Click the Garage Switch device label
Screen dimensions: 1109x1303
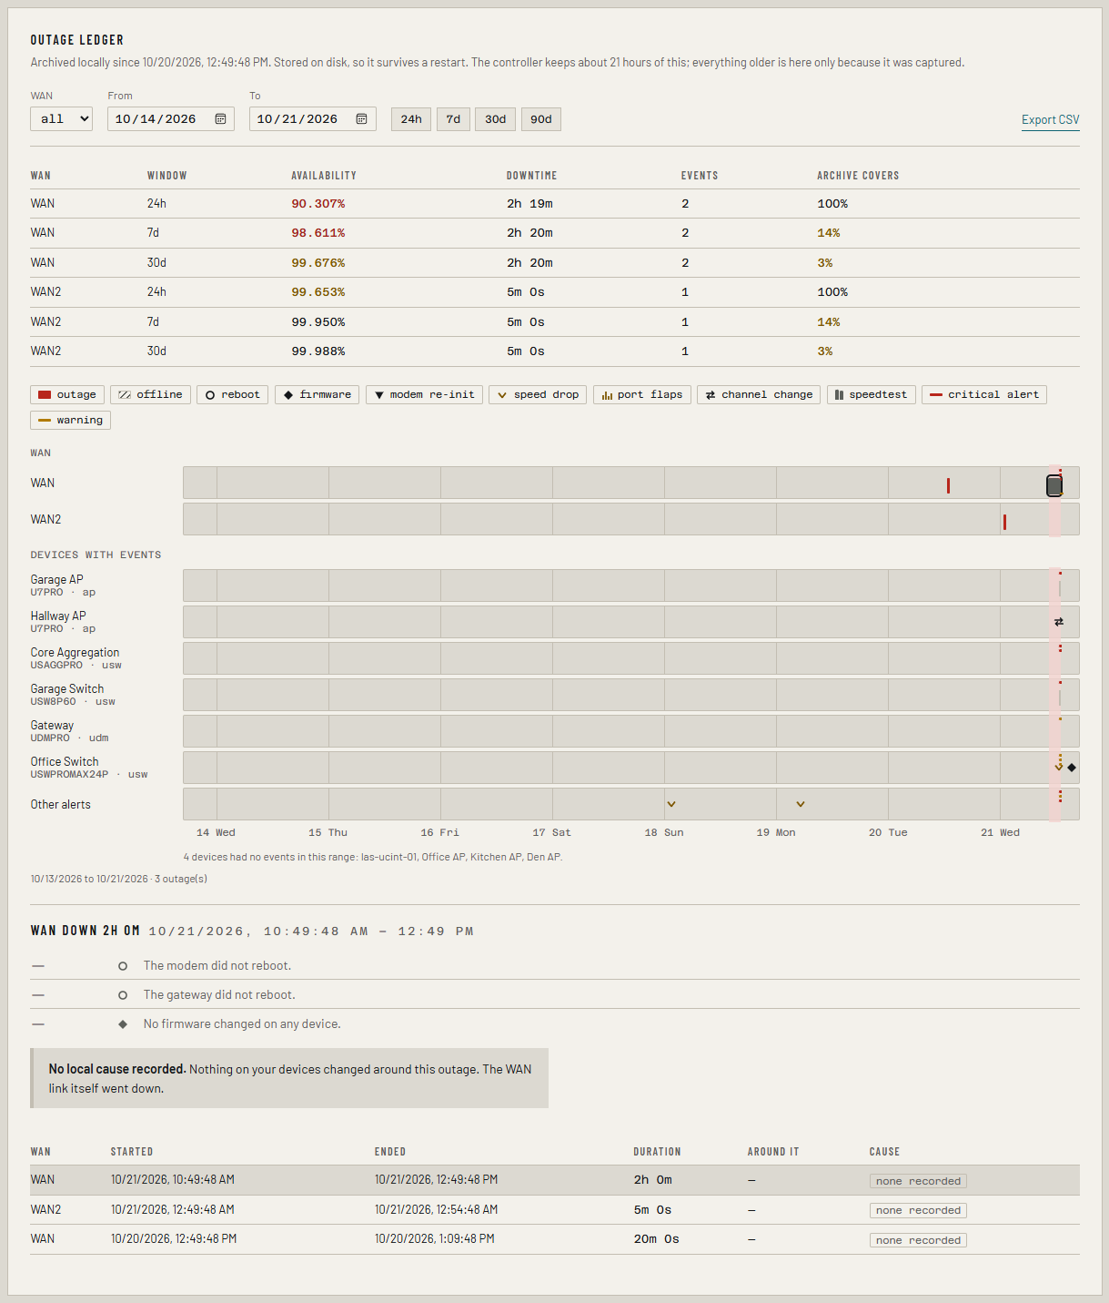67,689
